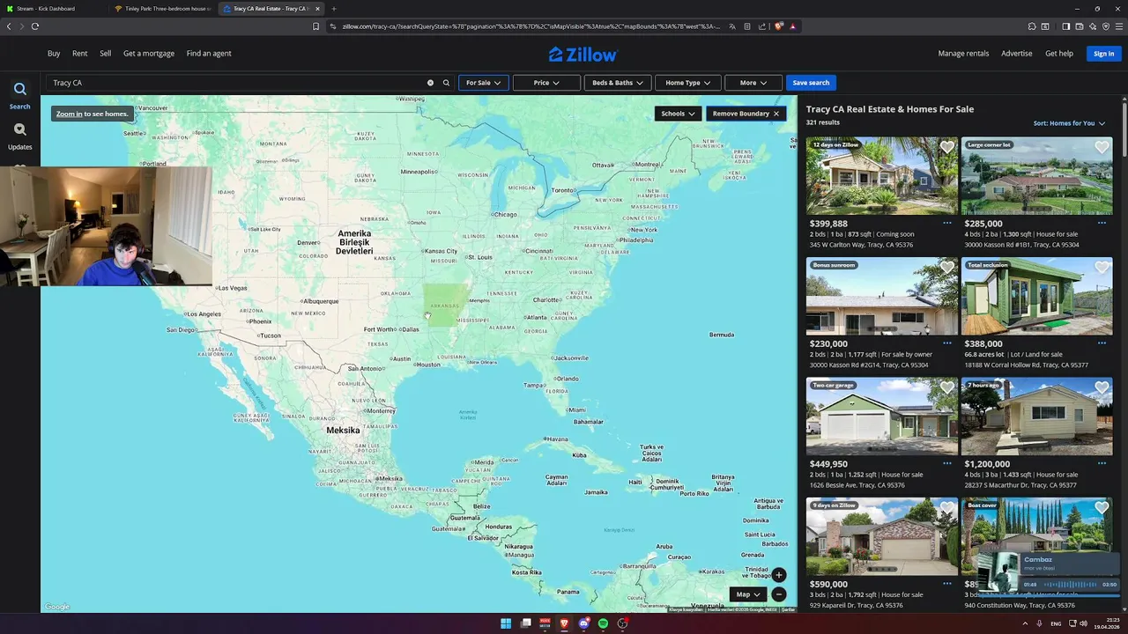Expand the For Sale filter dropdown

pyautogui.click(x=483, y=83)
